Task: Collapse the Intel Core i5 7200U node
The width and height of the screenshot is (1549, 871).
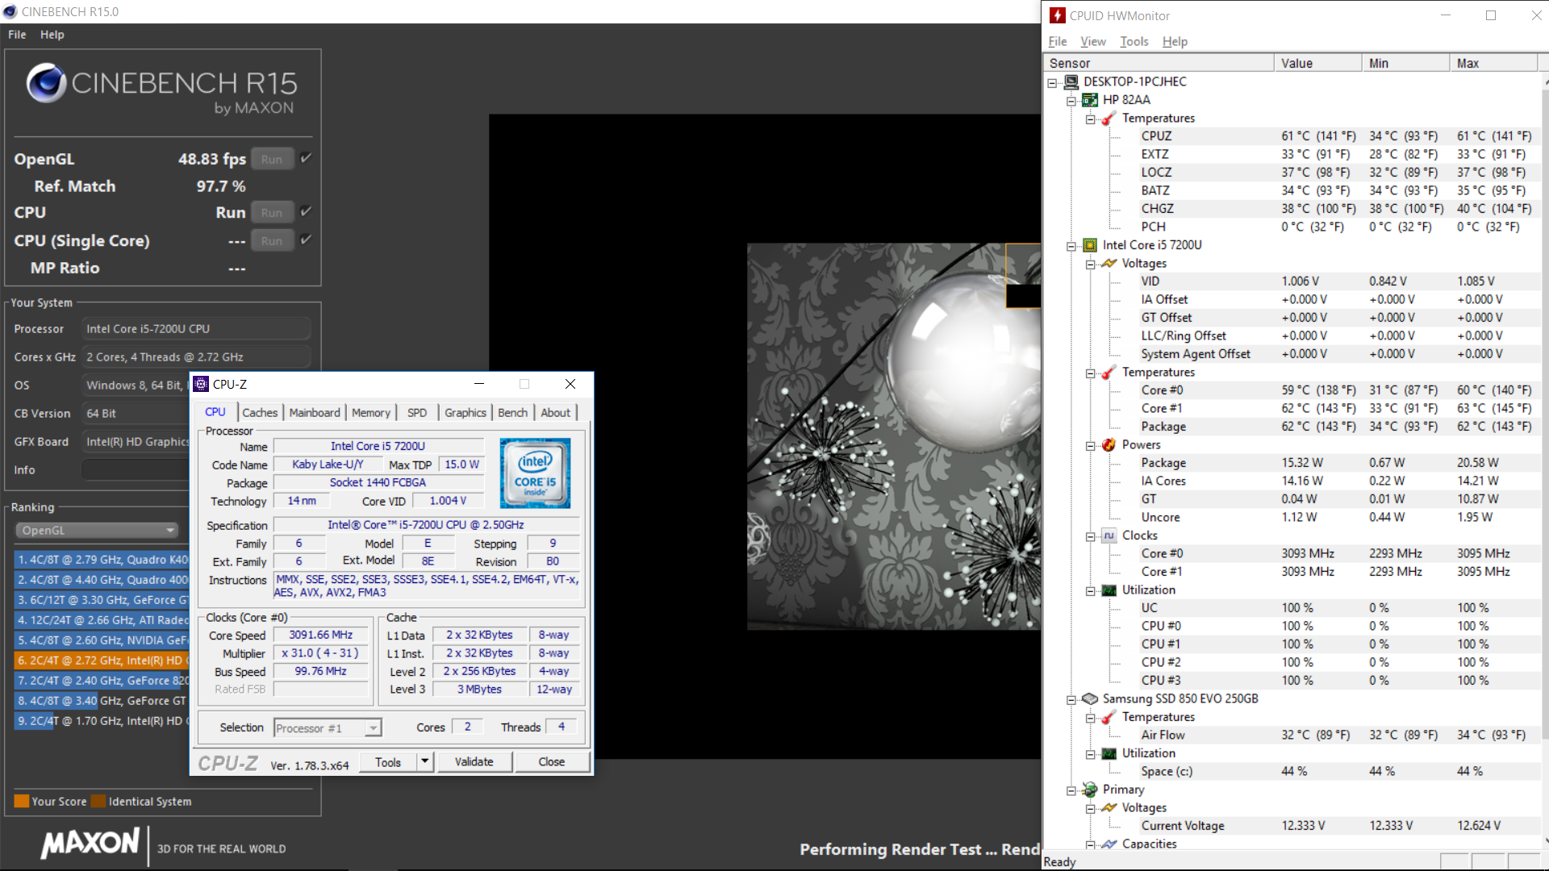Action: click(1071, 246)
